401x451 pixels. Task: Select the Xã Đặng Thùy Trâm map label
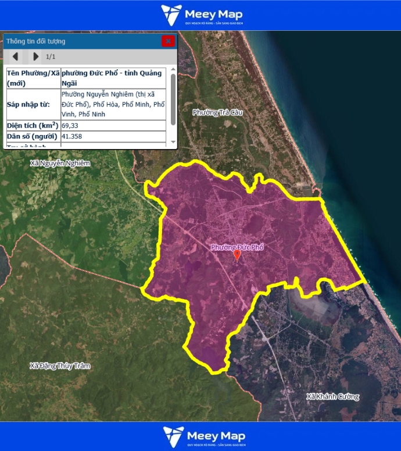pyautogui.click(x=60, y=366)
